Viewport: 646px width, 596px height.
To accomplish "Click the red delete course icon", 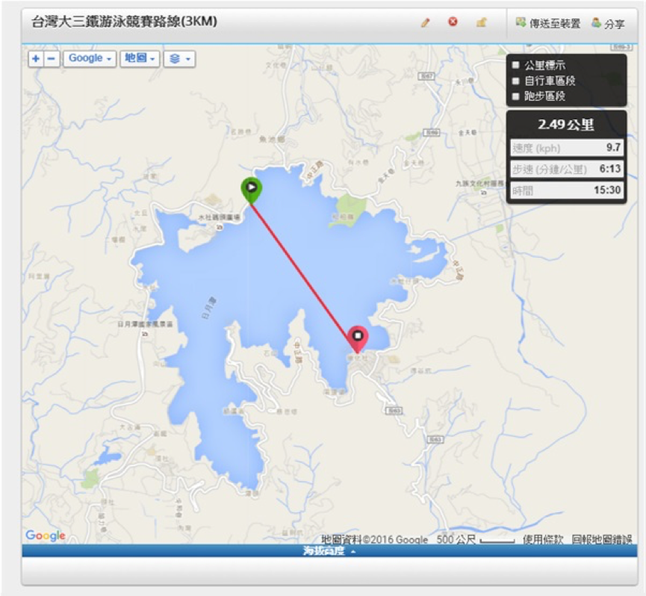I will (x=453, y=22).
